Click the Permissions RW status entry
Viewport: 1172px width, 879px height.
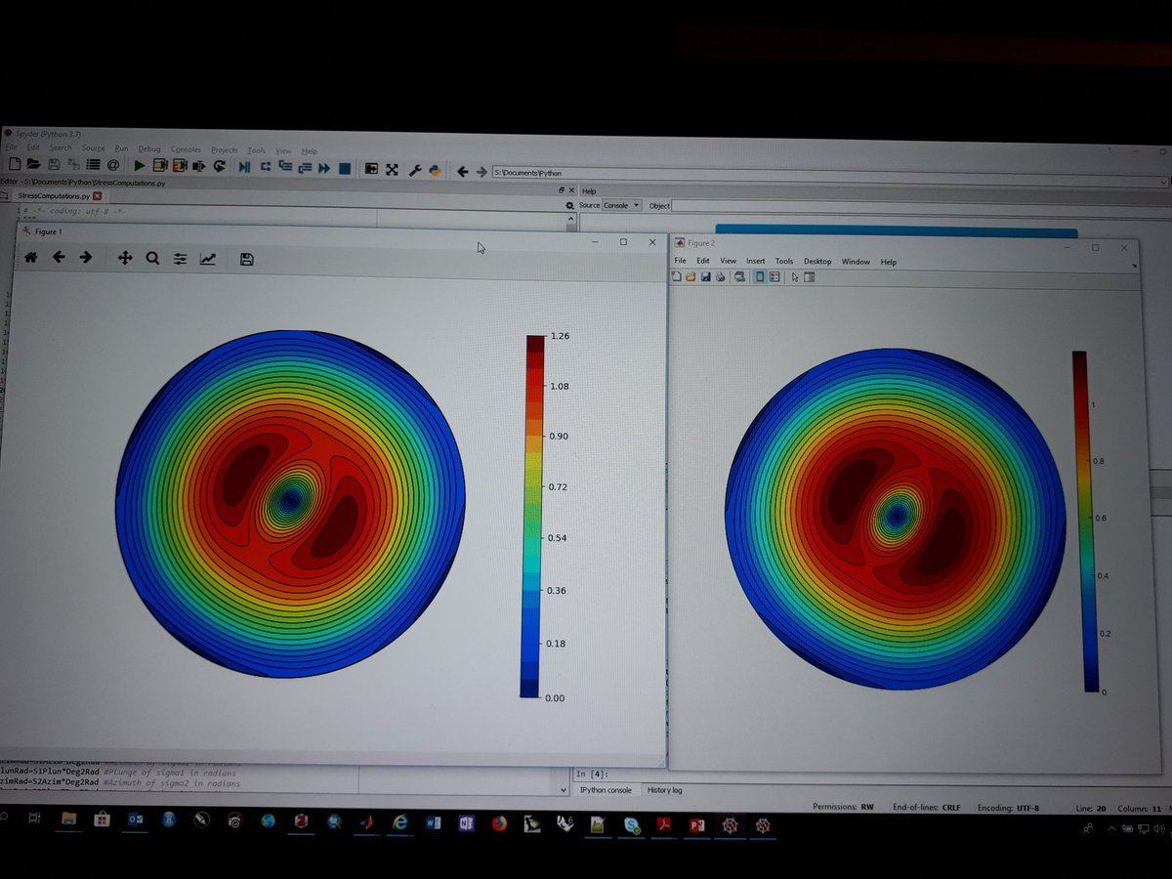[x=843, y=807]
